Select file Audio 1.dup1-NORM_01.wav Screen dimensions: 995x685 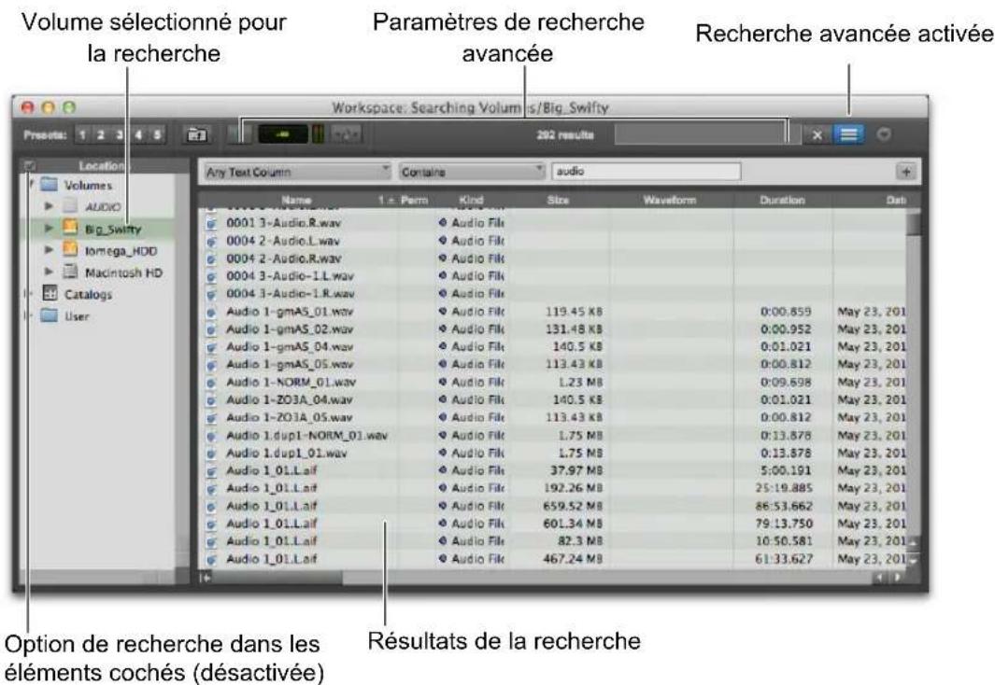(306, 436)
